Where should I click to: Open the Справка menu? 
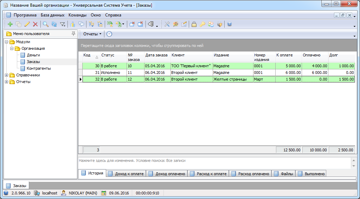tap(113, 15)
